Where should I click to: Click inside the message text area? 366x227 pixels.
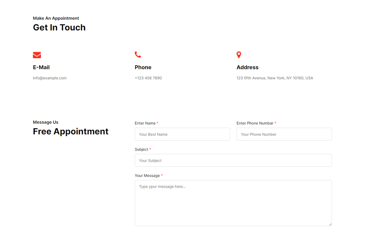[233, 204]
